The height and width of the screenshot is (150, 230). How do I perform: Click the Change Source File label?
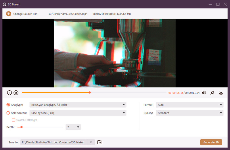pyautogui.click(x=25, y=14)
